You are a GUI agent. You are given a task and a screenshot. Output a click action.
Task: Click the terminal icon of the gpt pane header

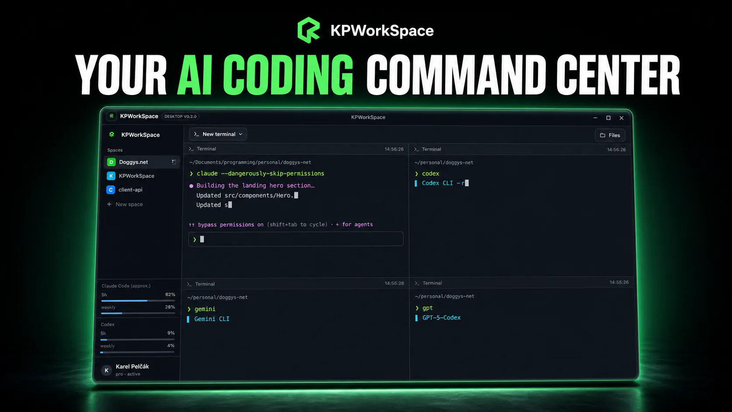point(417,283)
